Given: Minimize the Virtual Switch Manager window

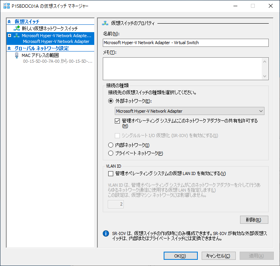Looking at the screenshot, I should [235, 6].
